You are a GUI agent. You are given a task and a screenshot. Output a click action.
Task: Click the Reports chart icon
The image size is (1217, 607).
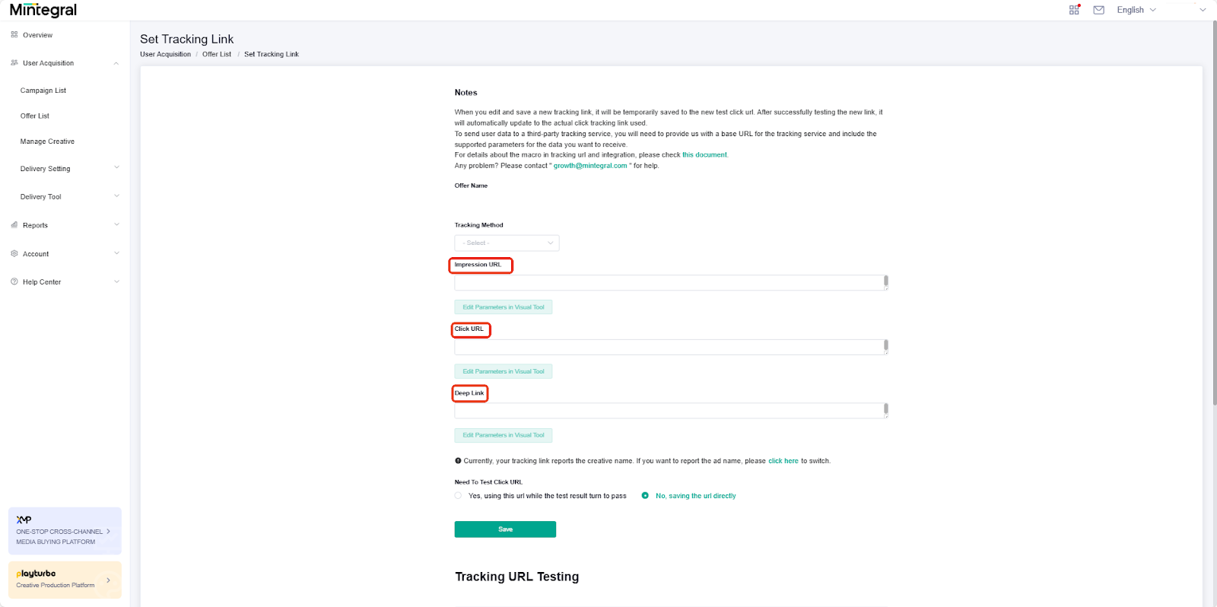tap(14, 225)
